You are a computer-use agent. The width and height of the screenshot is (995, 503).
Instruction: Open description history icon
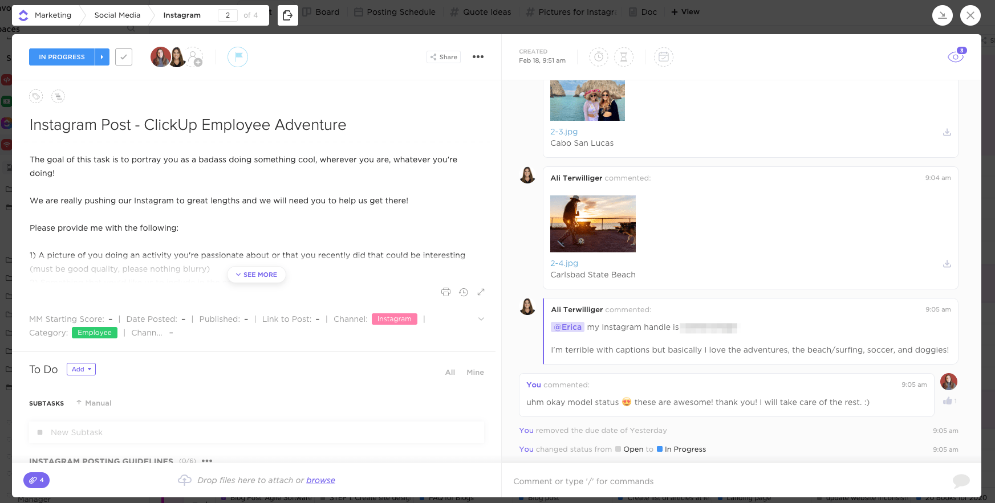[x=464, y=292]
